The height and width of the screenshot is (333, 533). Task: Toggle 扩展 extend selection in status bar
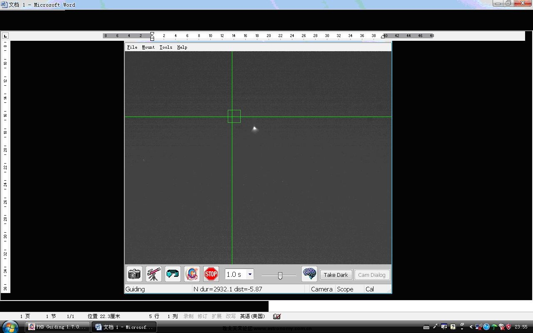217,316
